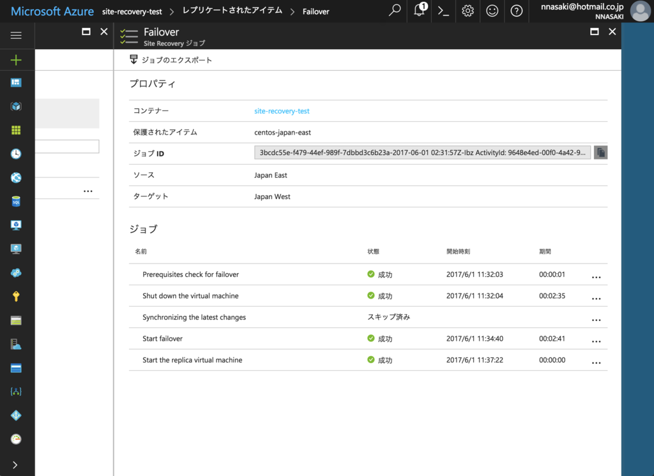Click the 名前 column header

click(x=141, y=251)
